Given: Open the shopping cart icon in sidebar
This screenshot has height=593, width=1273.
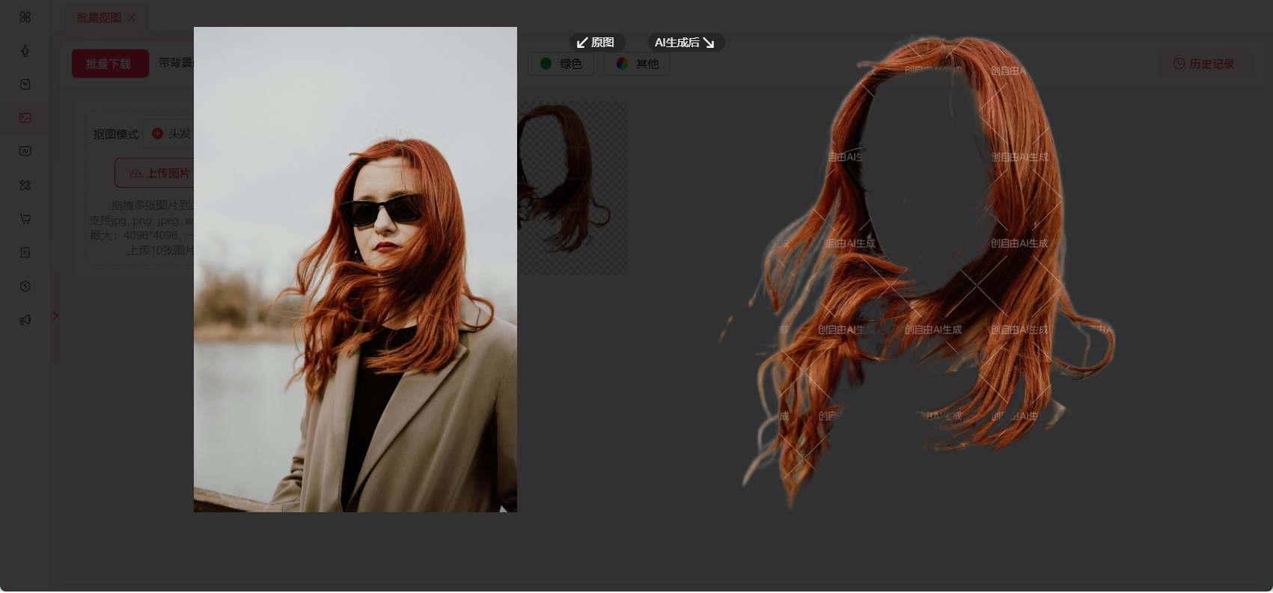Looking at the screenshot, I should click(x=25, y=219).
